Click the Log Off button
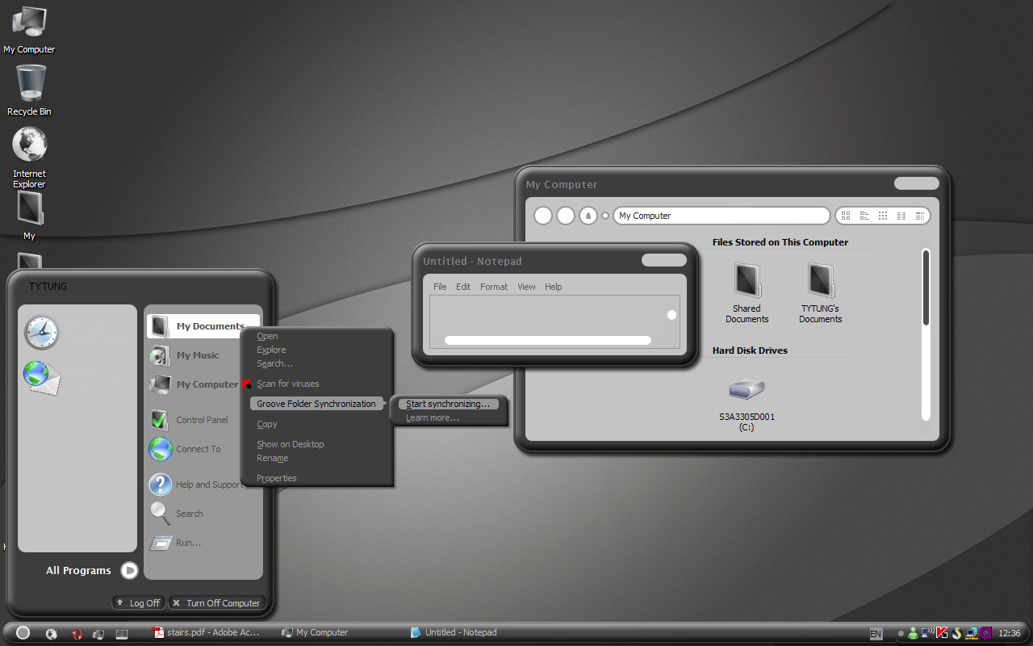1033x646 pixels. click(x=138, y=603)
